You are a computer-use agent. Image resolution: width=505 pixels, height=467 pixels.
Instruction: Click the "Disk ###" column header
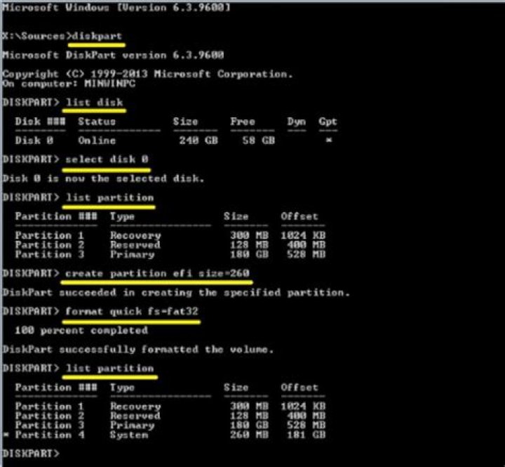[40, 121]
